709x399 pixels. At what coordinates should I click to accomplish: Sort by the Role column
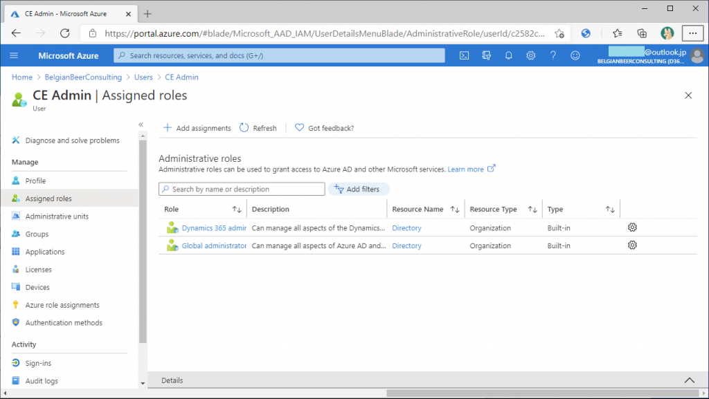(237, 210)
